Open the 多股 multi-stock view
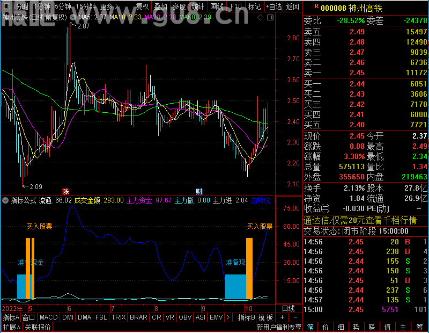Image resolution: width=429 pixels, height=333 pixels. coord(180,6)
